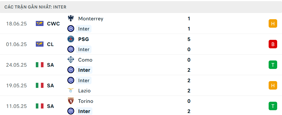Click the PSG club logo

pos(71,39)
